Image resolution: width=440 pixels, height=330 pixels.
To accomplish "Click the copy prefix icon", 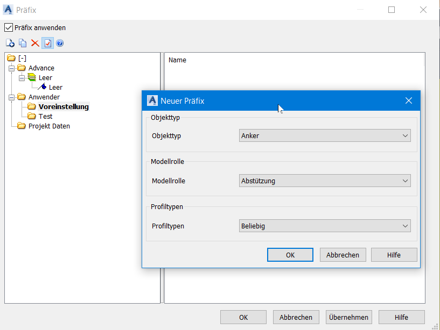I will point(22,43).
